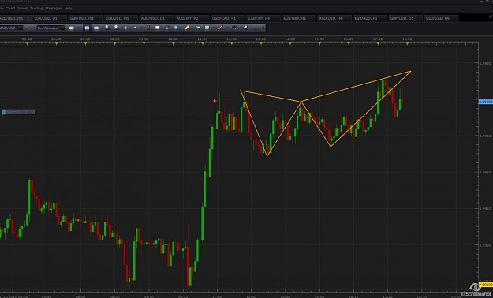Click the yellow ruler measure icon
The width and height of the screenshot is (493, 298).
click(186, 28)
